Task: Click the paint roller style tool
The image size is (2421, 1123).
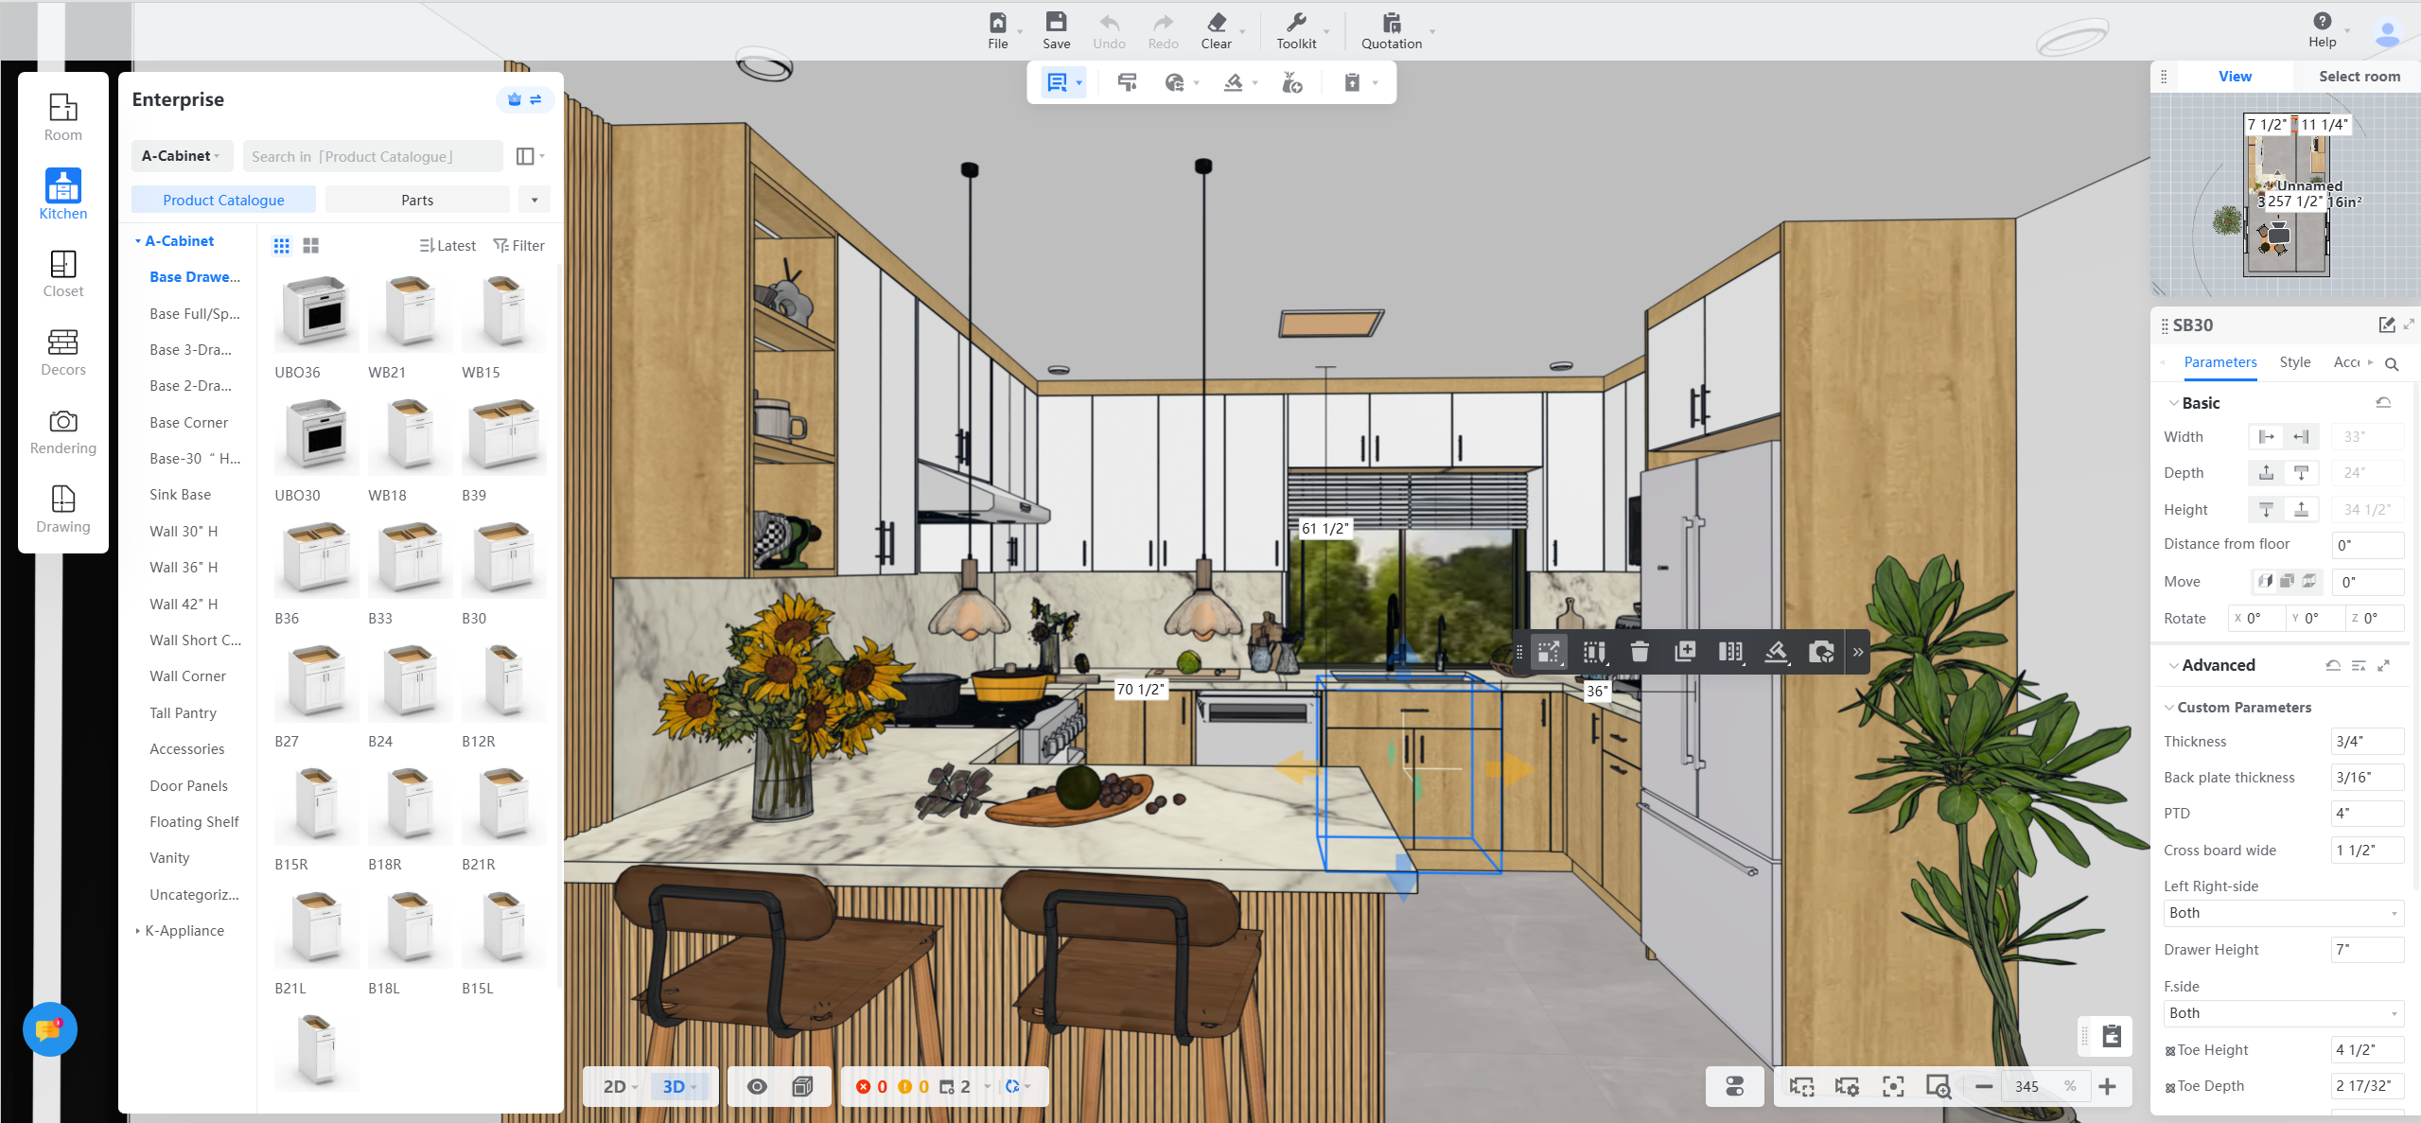Action: point(1126,82)
